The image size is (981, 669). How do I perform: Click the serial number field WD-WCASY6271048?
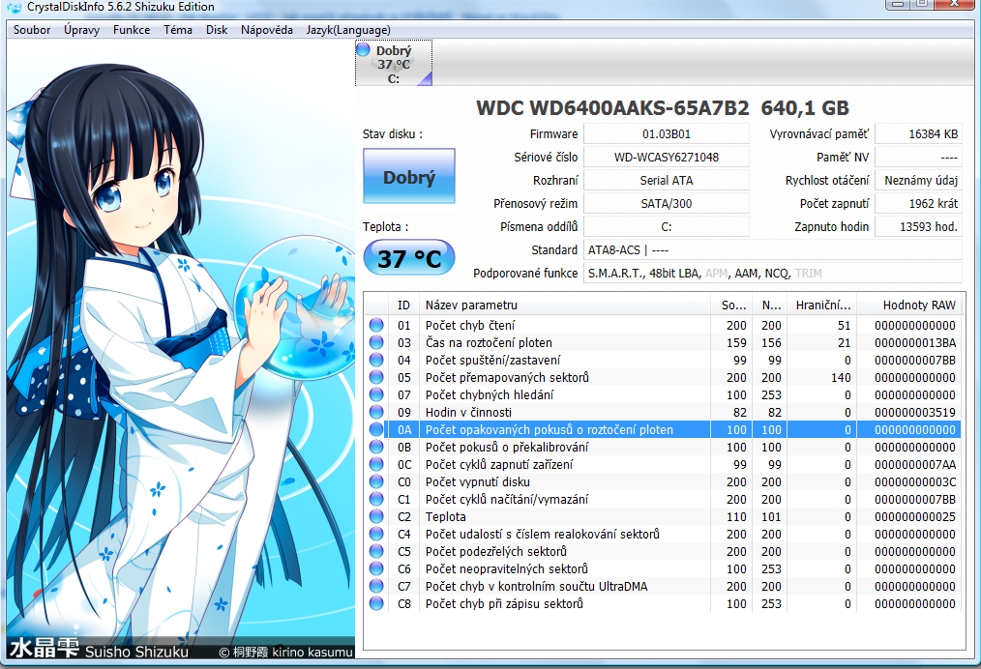pos(667,157)
